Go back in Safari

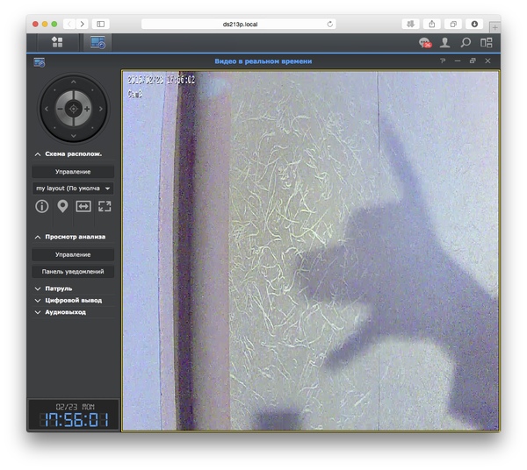[x=69, y=25]
